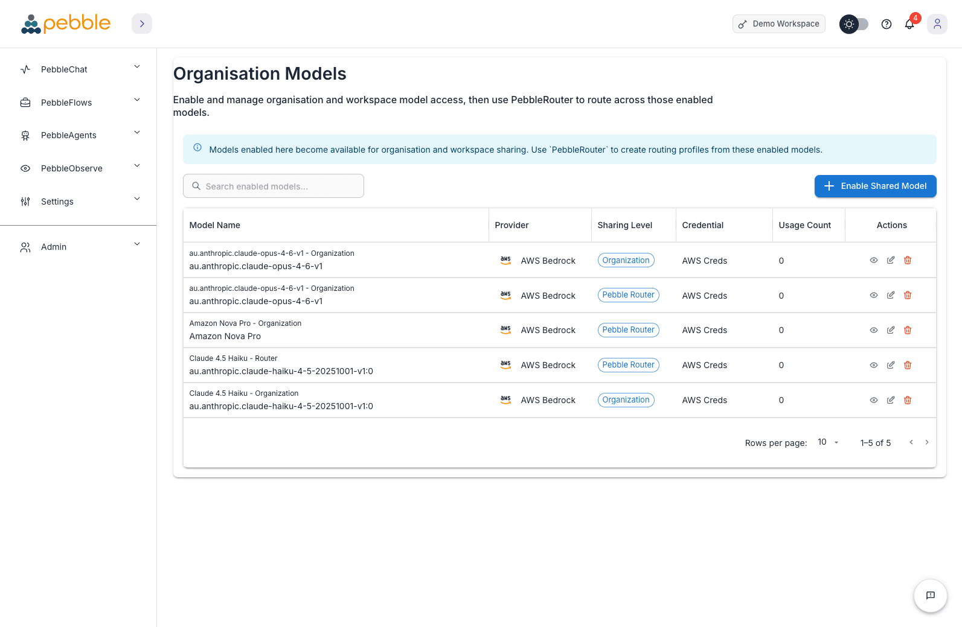Expand the Settings menu chevron

point(137,199)
